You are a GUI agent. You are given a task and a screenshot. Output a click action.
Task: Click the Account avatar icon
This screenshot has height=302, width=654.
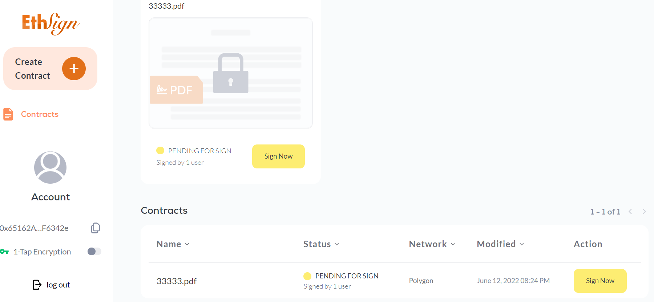click(x=50, y=167)
